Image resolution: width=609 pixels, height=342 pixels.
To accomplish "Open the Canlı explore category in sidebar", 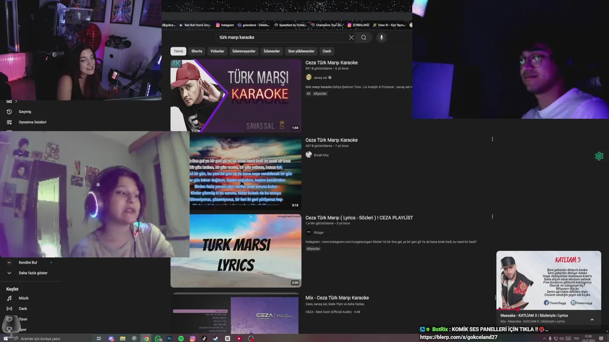I will tap(22, 309).
